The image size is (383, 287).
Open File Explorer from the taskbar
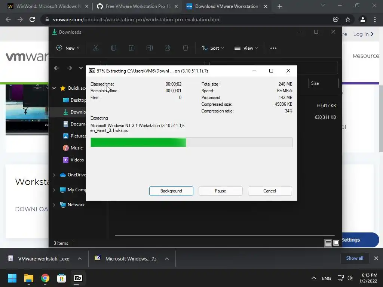(x=28, y=278)
